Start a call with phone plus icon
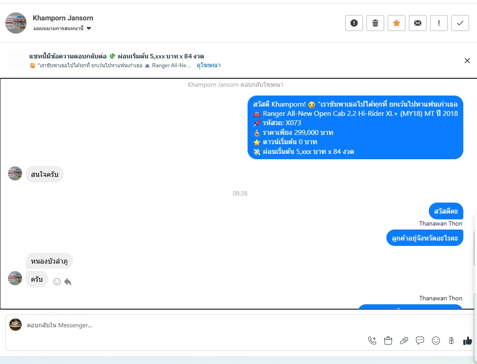Viewport: 477px width, 364px height. 372,341
